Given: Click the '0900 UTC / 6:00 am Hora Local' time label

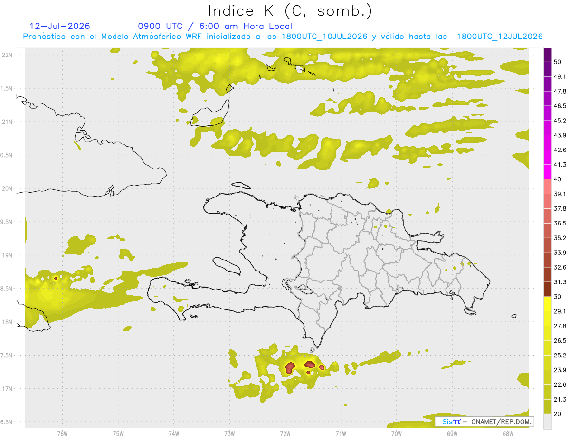Looking at the screenshot, I should point(215,26).
